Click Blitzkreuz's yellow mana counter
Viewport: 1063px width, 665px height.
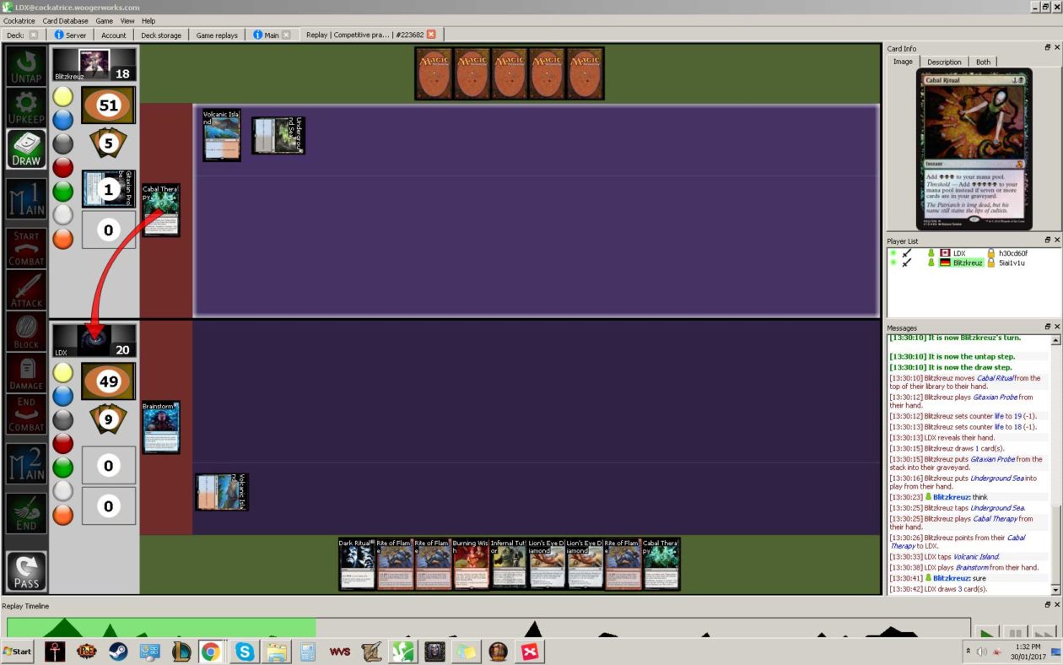[x=62, y=96]
